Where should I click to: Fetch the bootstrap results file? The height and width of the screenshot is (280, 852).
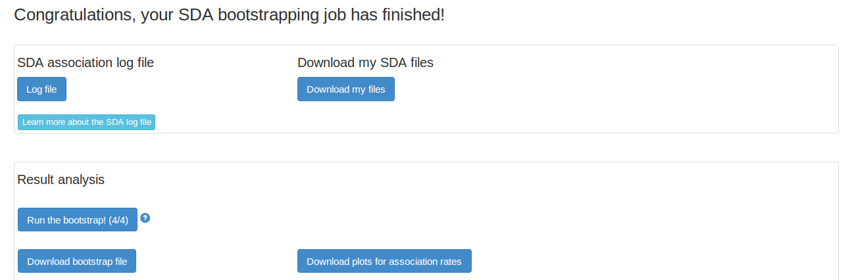(x=77, y=261)
